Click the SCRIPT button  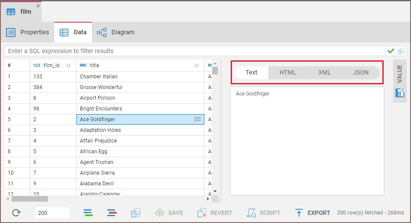264,213
